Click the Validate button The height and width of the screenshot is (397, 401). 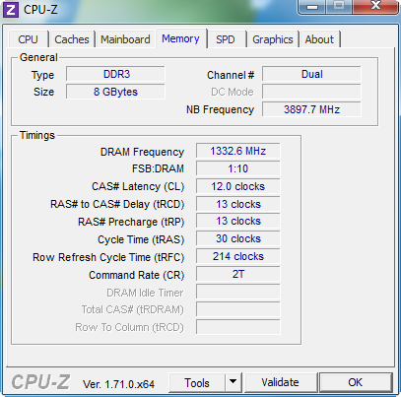click(x=281, y=382)
